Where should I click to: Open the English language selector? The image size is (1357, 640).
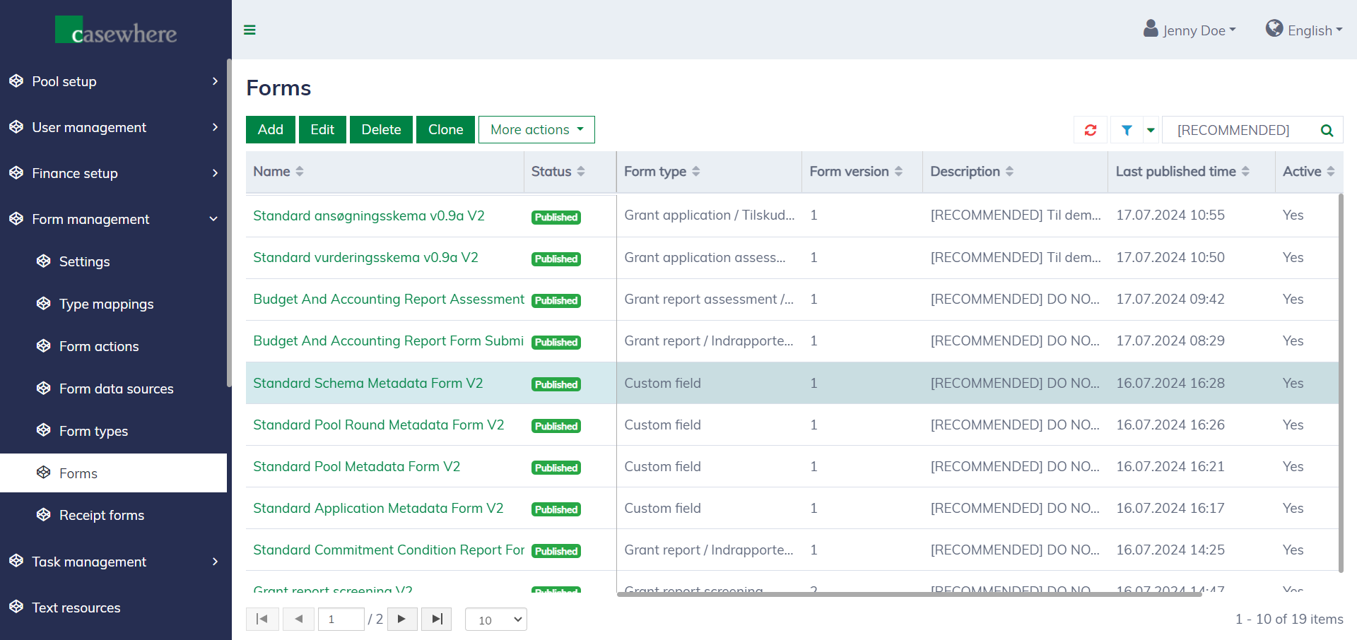coord(1304,30)
